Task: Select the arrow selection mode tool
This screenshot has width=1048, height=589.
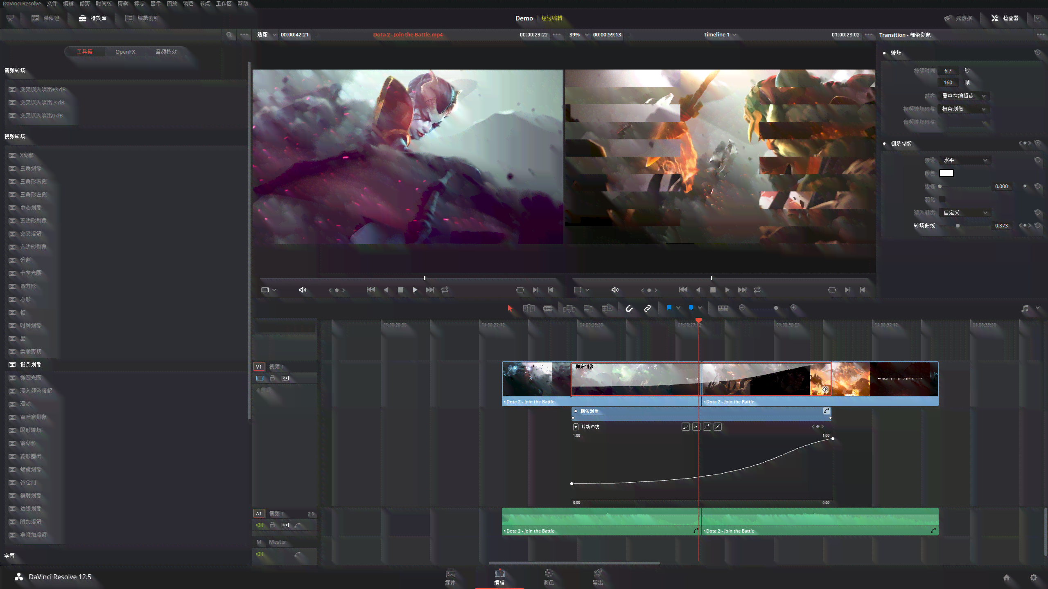Action: click(510, 308)
